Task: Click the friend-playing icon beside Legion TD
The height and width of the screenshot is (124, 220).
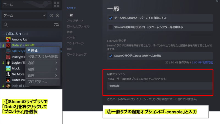Action: click(x=3, y=63)
